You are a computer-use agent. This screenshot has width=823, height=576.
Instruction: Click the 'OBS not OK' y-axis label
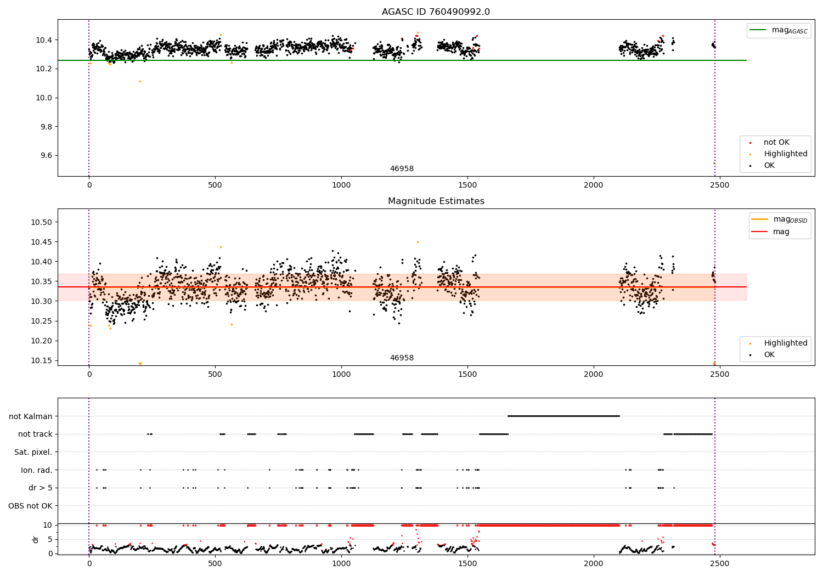[x=31, y=506]
